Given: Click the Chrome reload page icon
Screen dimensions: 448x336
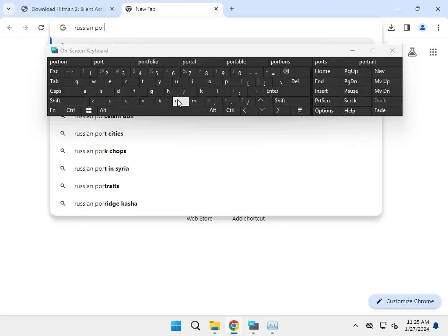Looking at the screenshot, I should pyautogui.click(x=41, y=28).
